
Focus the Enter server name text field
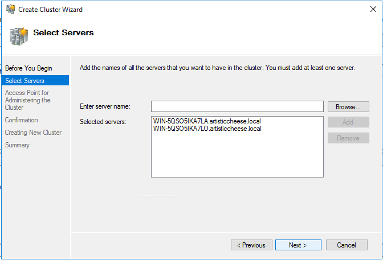click(237, 107)
